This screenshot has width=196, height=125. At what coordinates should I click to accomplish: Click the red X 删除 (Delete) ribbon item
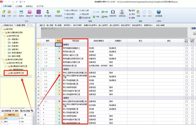(132, 18)
